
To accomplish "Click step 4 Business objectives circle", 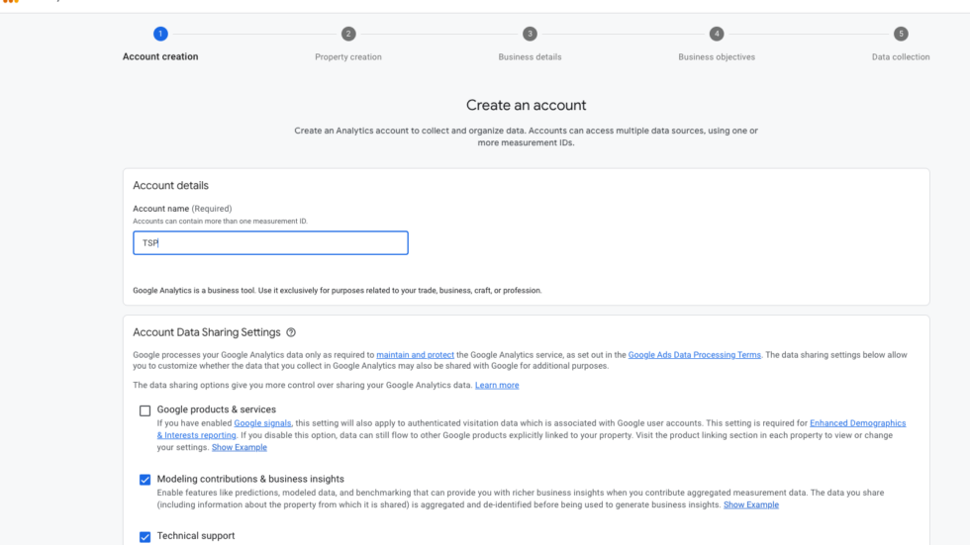I will (x=717, y=34).
